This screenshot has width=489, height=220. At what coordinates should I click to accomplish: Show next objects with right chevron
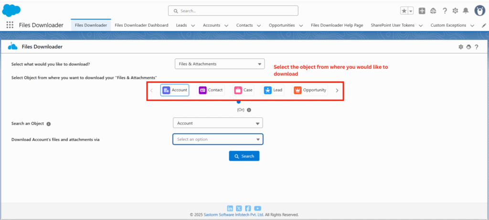tap(337, 91)
